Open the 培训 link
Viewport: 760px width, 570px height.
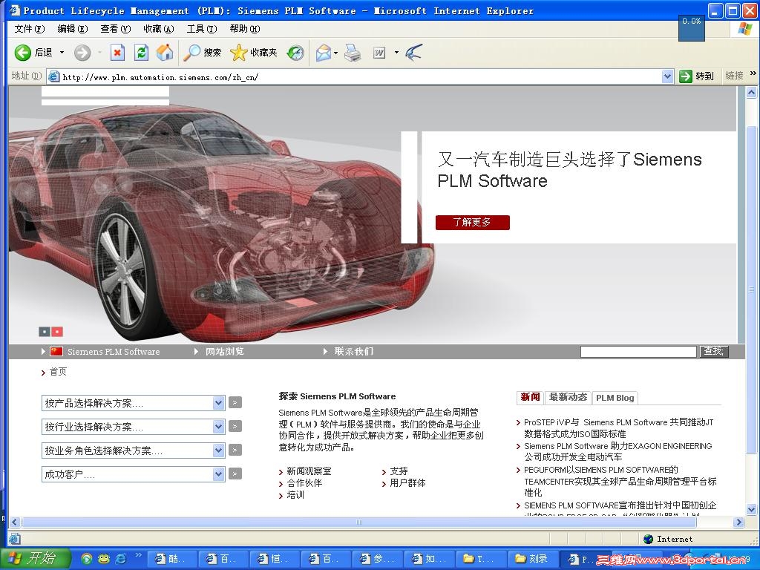[295, 495]
